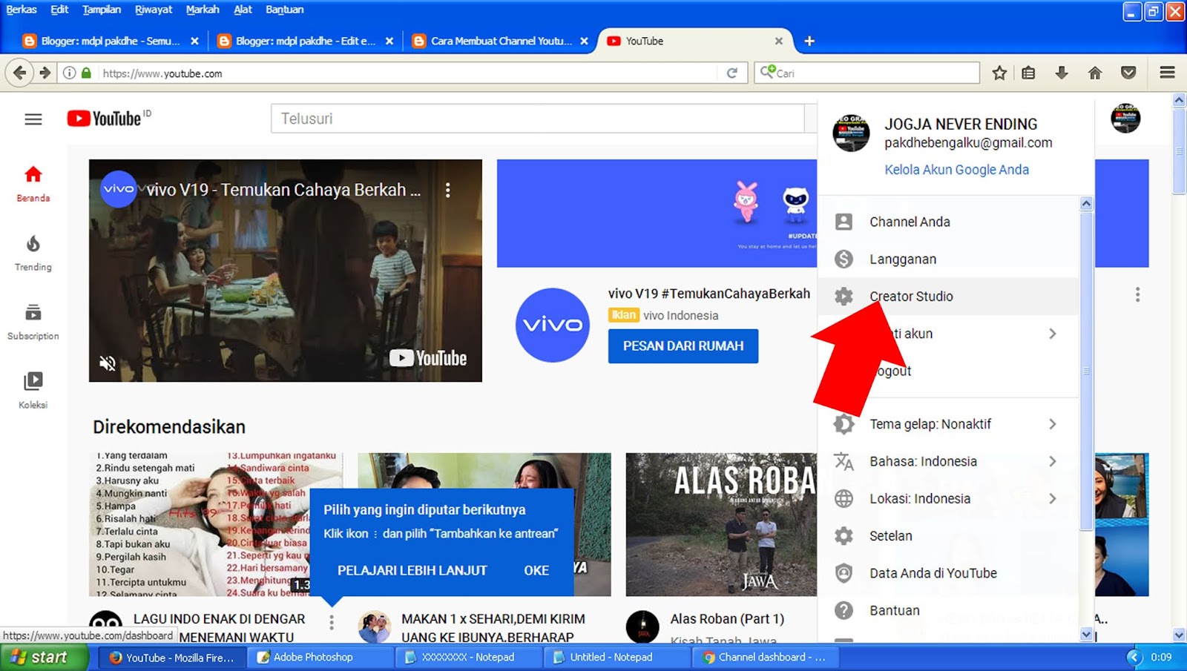Click the Windows start button
Image resolution: width=1187 pixels, height=671 pixels.
coord(44,657)
